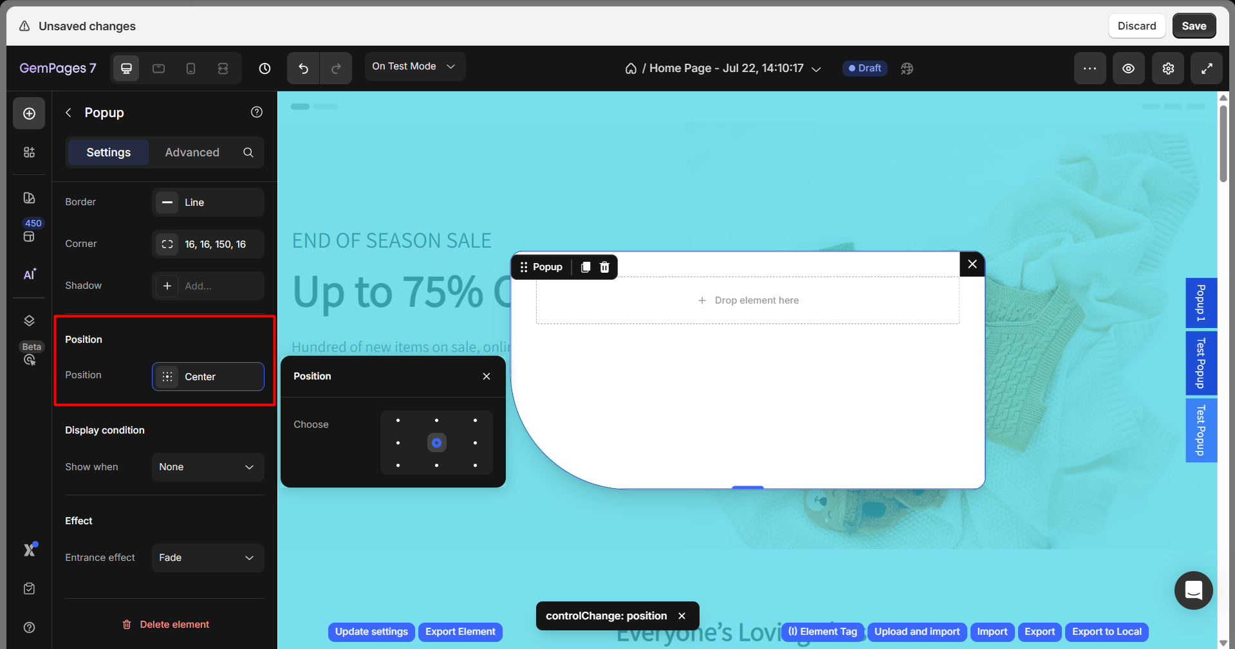1235x649 pixels.
Task: Add a shadow to the popup
Action: pyautogui.click(x=208, y=286)
